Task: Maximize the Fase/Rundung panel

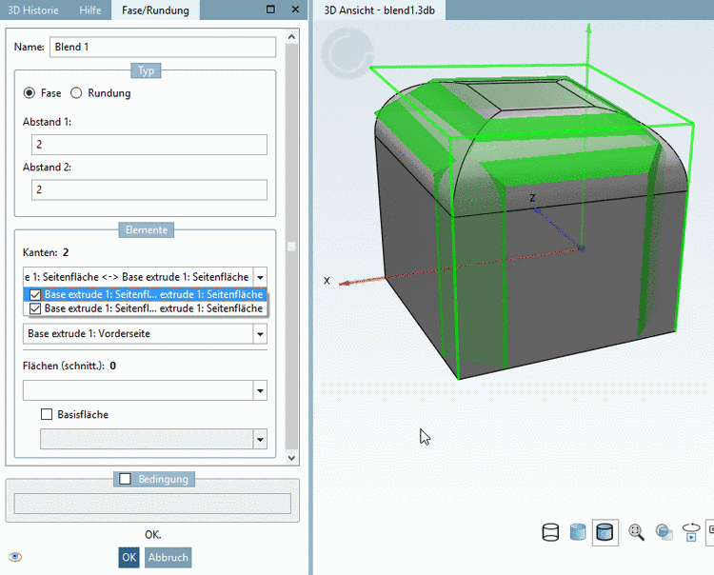Action: (270, 10)
